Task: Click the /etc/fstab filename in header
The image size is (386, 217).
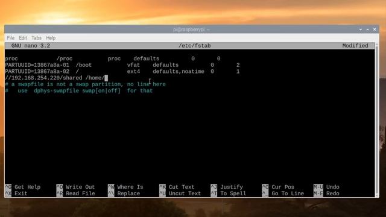Action: click(194, 46)
